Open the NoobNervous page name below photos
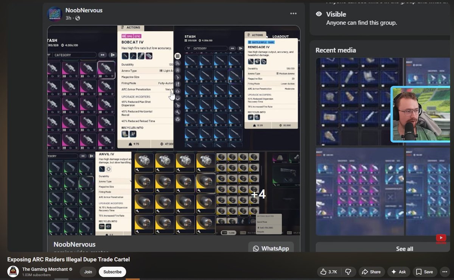 pyautogui.click(x=75, y=244)
